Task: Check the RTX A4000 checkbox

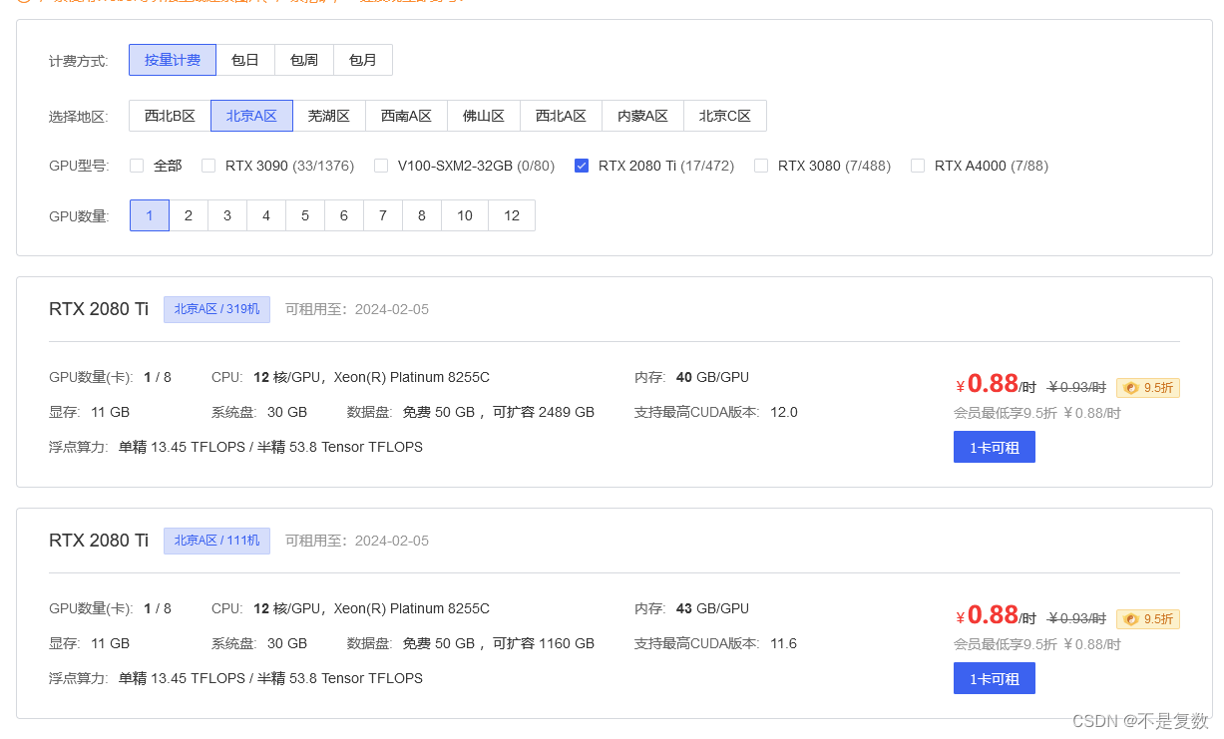Action: click(918, 166)
